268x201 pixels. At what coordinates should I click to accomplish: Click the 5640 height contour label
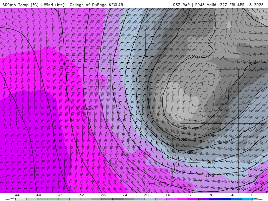point(210,176)
